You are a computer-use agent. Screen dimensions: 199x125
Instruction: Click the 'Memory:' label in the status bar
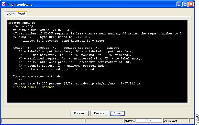click(x=130, y=121)
